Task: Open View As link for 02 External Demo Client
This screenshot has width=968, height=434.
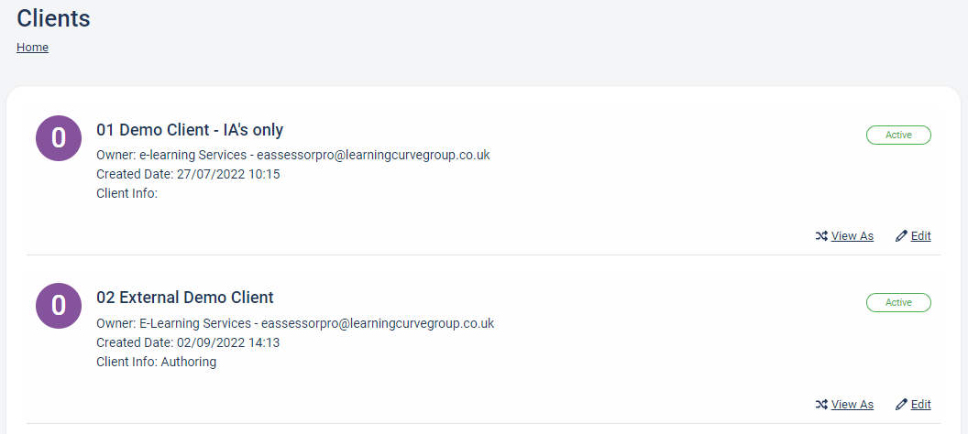Action: 852,405
